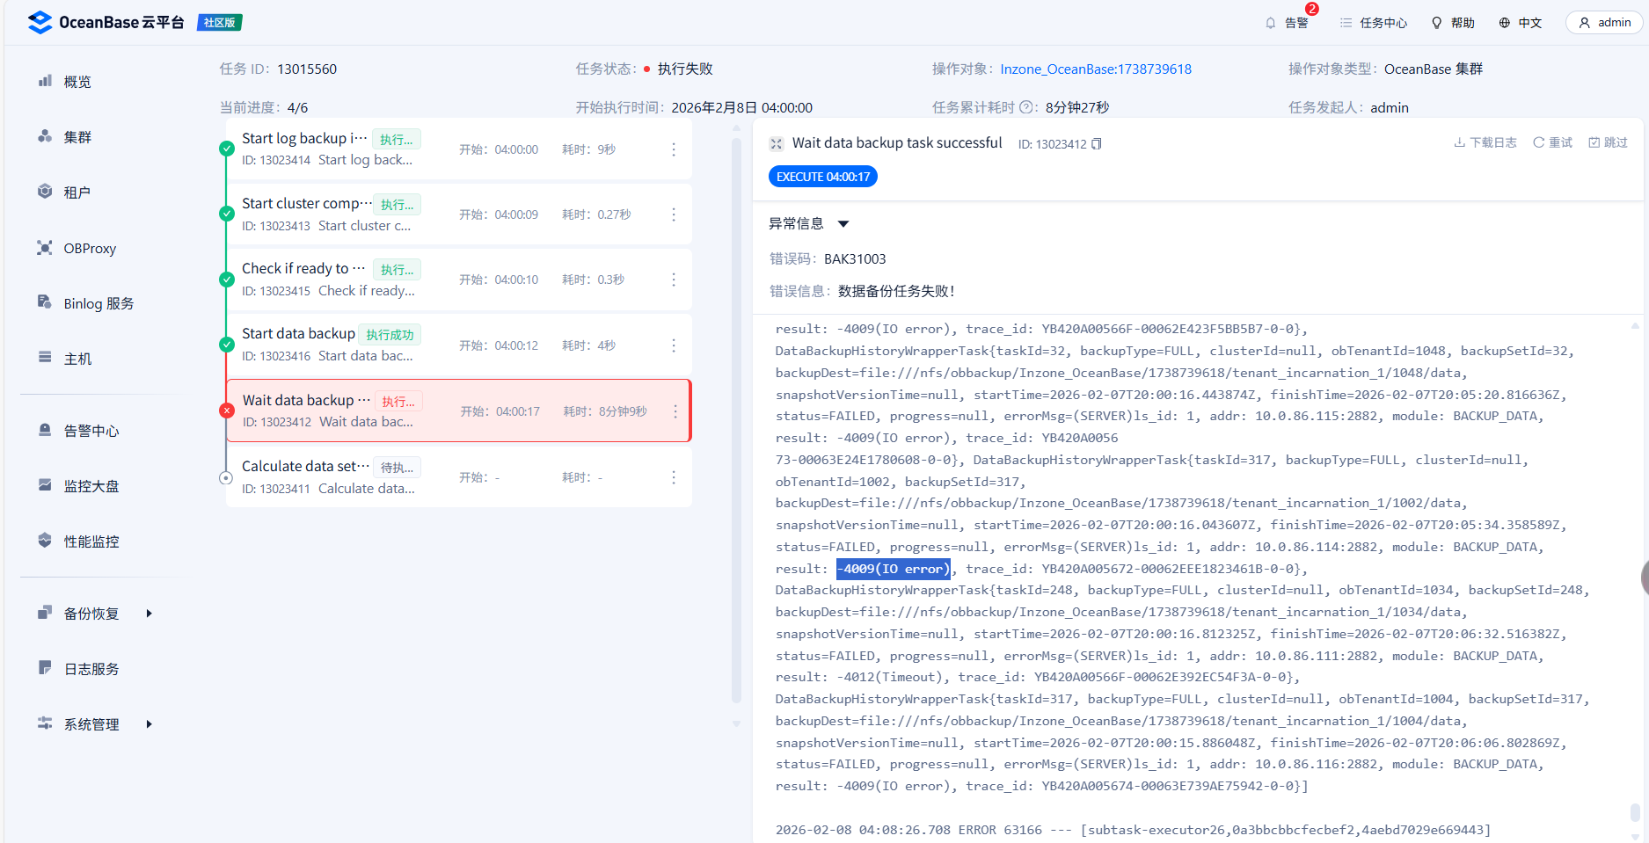Open the Inzone_OceanBase:1738739618 cluster link
The width and height of the screenshot is (1649, 843).
(x=1096, y=69)
